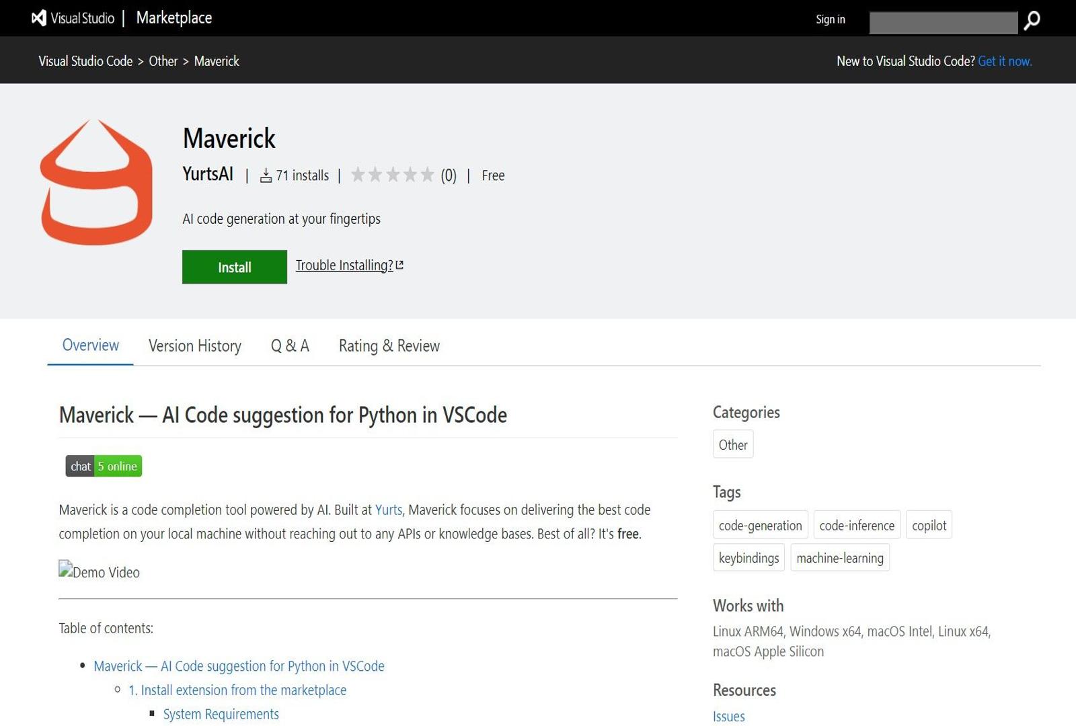Click the Visual Studio logo icon
1076x726 pixels.
point(38,18)
